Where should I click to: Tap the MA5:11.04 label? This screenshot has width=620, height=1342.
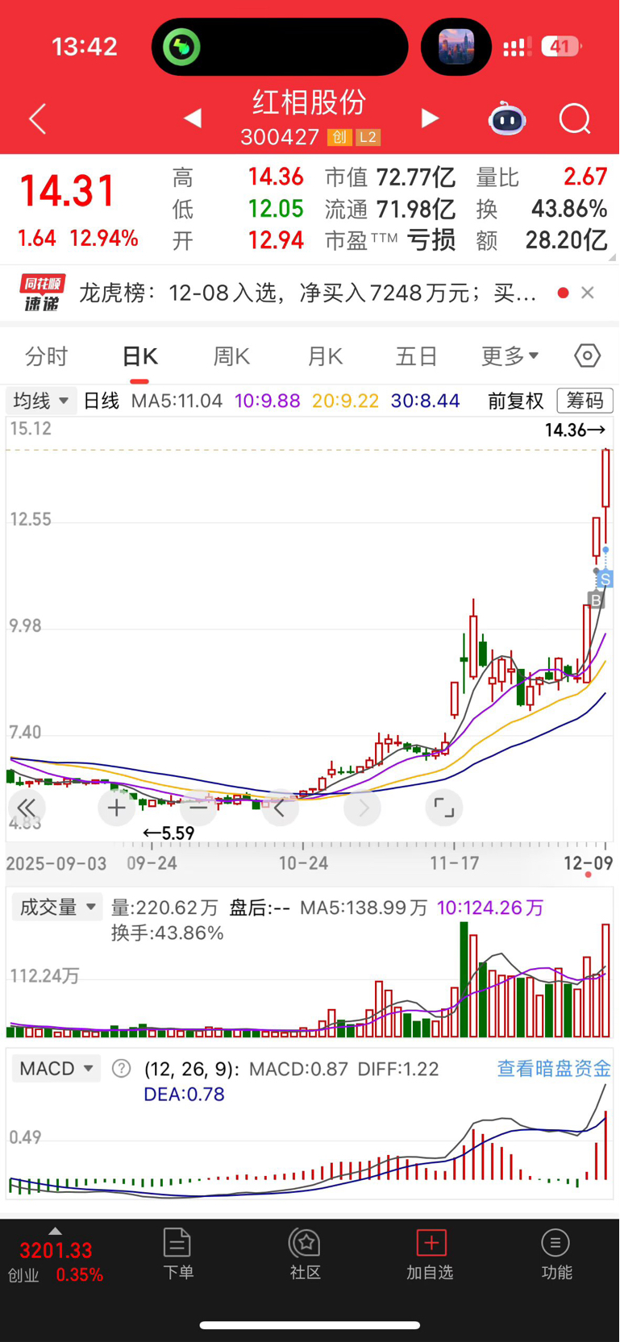click(177, 401)
